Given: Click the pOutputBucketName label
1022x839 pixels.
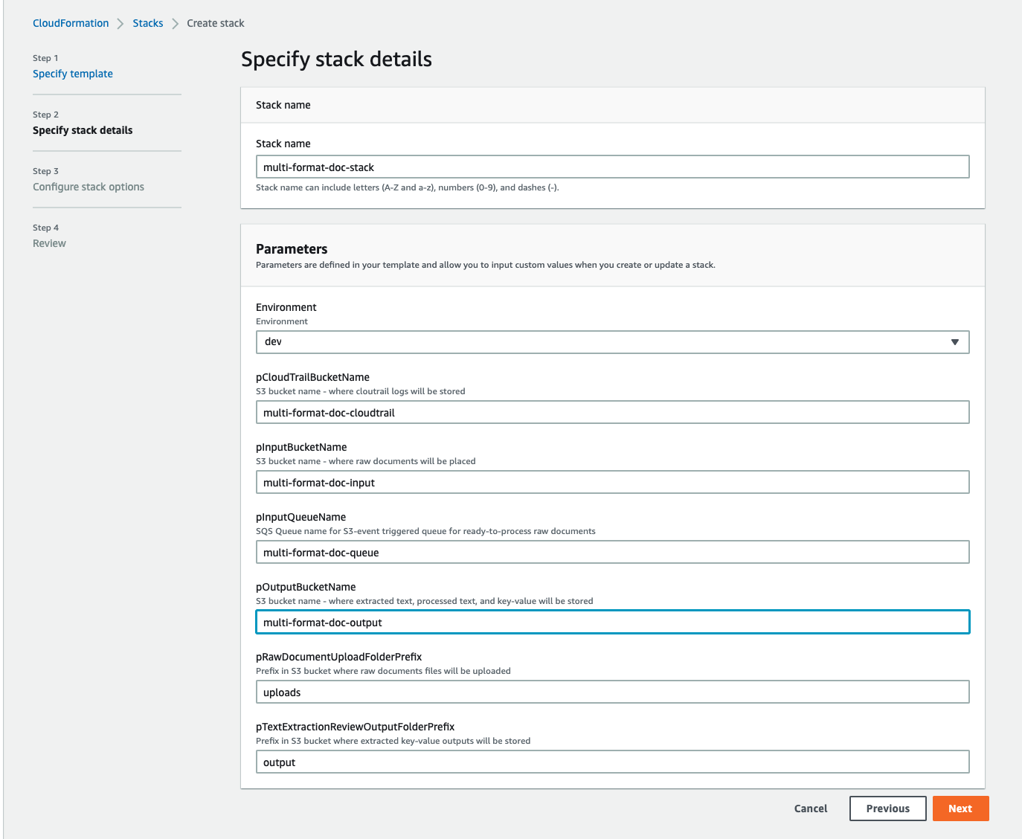Looking at the screenshot, I should pyautogui.click(x=306, y=587).
